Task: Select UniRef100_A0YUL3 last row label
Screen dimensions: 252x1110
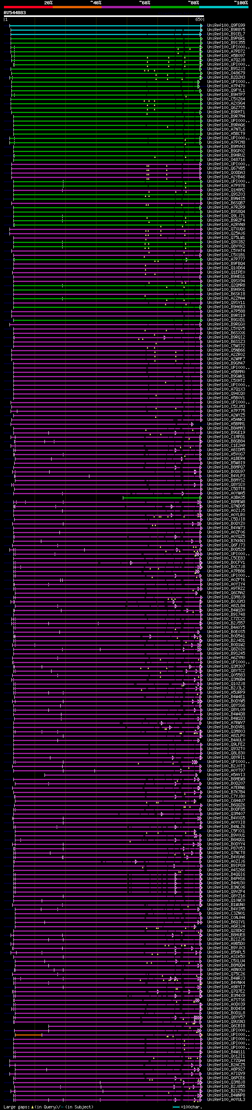Action: [226, 1100]
